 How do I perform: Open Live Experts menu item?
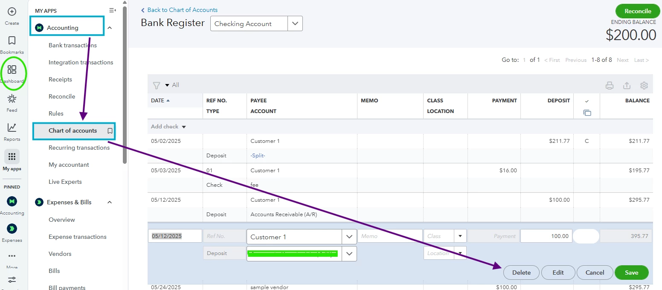point(65,182)
